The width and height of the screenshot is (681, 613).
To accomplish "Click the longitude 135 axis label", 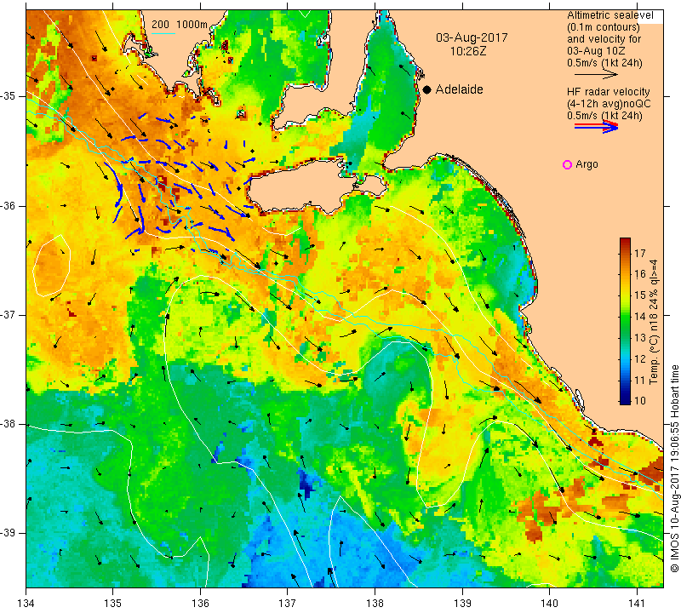I will click(113, 604).
